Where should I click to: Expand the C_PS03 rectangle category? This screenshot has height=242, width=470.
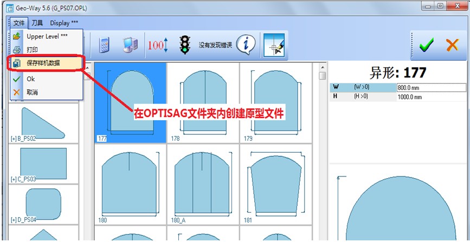point(43,163)
